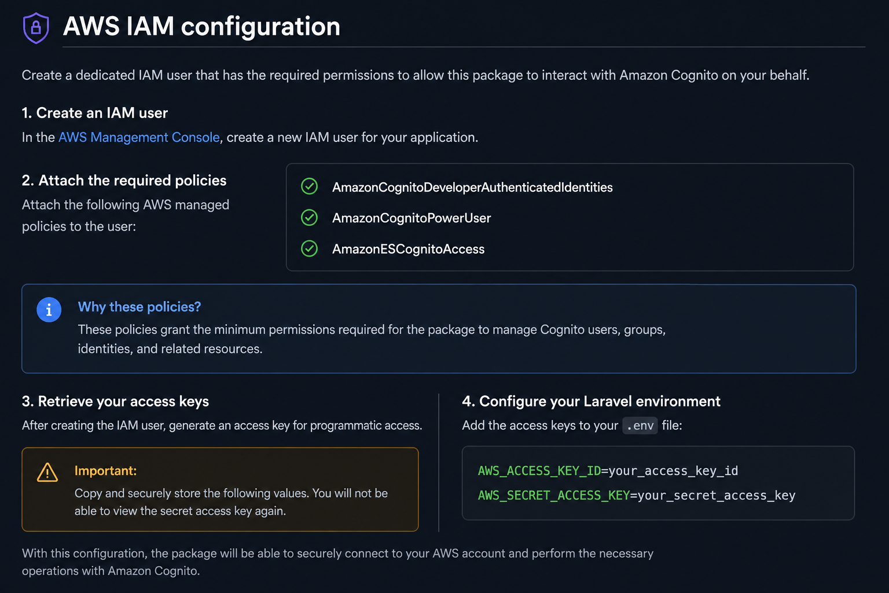
Task: Select the AmazonCognitoDeveloperAuthenticatedIdentities policy name
Action: coord(472,187)
